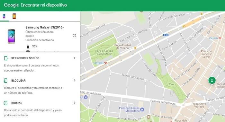
Task: Click the C-33 road shield on map
Action: pos(166,35)
